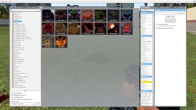Click the camera key bind button

pyautogui.click(x=170, y=20)
